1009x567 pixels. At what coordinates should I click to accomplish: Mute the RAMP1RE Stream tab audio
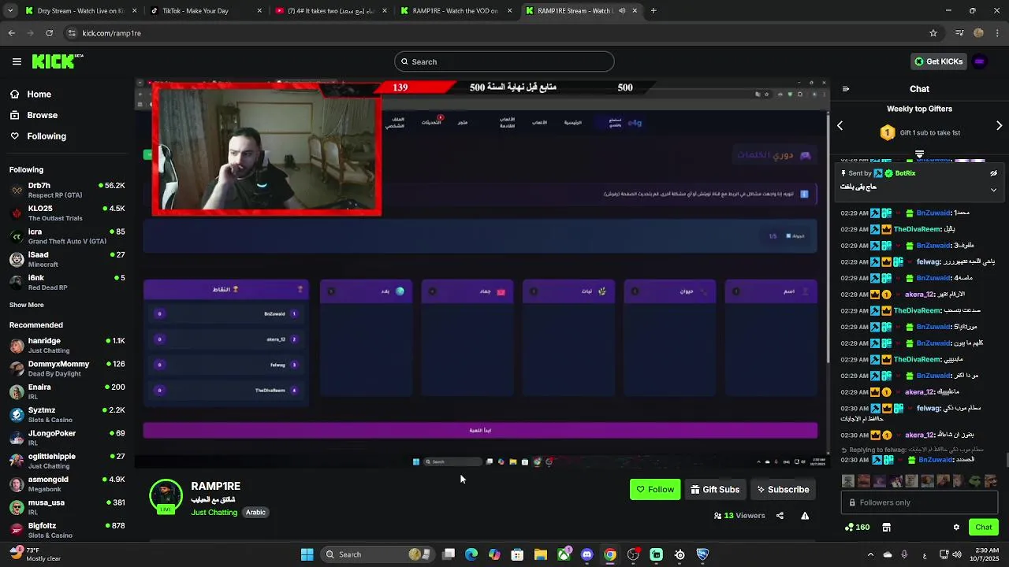coord(622,11)
